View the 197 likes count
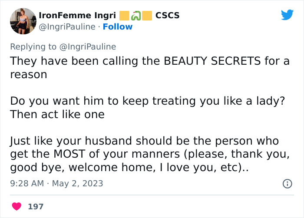Screen dimensions: 304x218 click(x=36, y=206)
